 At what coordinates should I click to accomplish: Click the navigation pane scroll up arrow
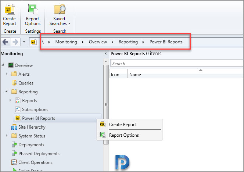(106, 61)
